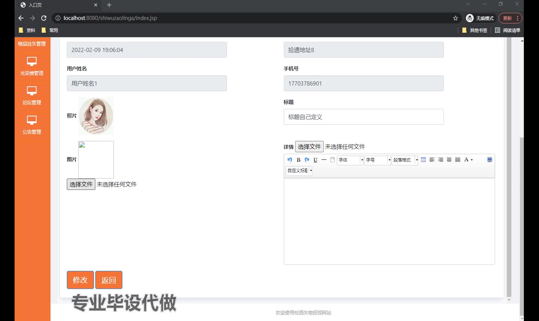Click the 用户姓名 field

(x=147, y=83)
